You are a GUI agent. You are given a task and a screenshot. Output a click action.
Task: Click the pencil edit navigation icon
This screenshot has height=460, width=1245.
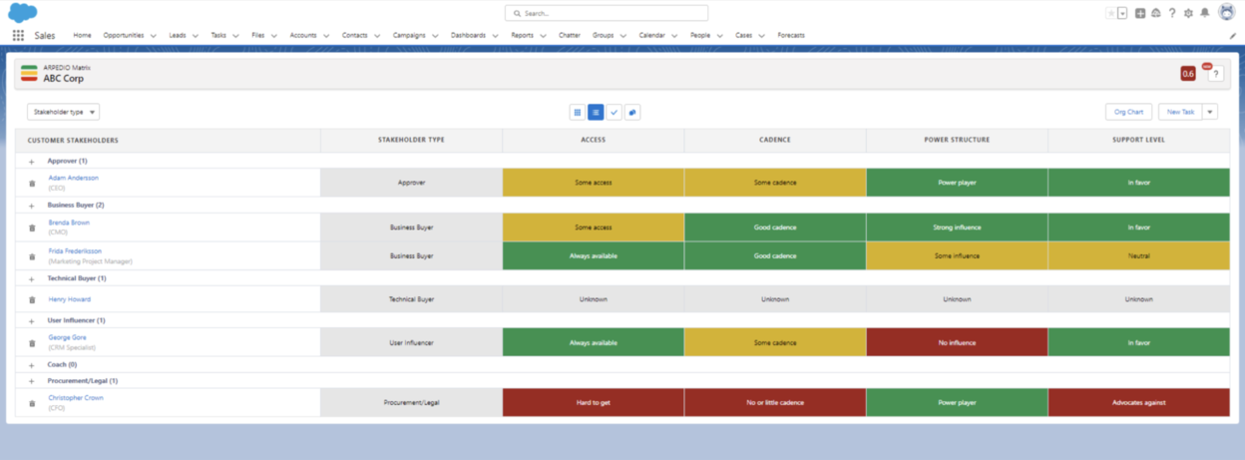[1233, 36]
